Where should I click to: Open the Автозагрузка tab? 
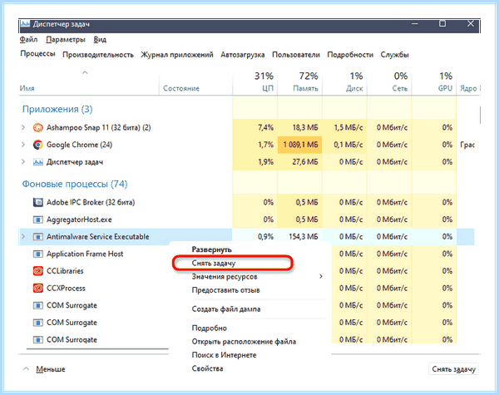coord(243,55)
